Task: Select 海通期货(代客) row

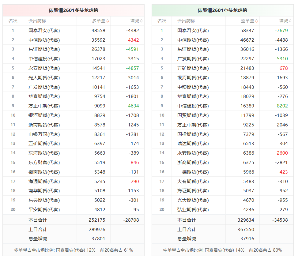Action: [x=74, y=181]
